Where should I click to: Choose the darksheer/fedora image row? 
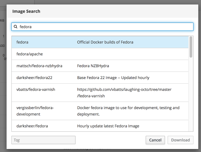click(x=100, y=126)
